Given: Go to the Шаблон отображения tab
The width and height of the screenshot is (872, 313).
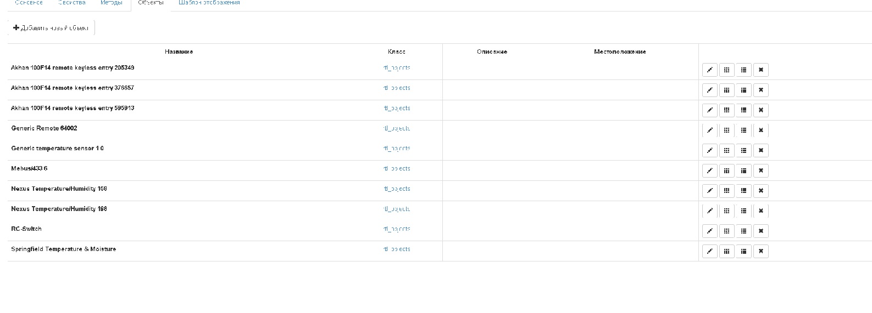Looking at the screenshot, I should click(x=209, y=3).
